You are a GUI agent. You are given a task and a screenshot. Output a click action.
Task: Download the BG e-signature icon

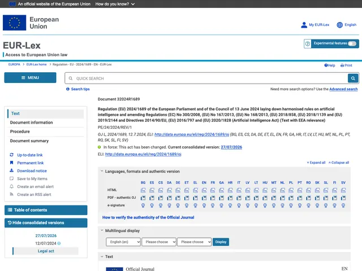143,206
